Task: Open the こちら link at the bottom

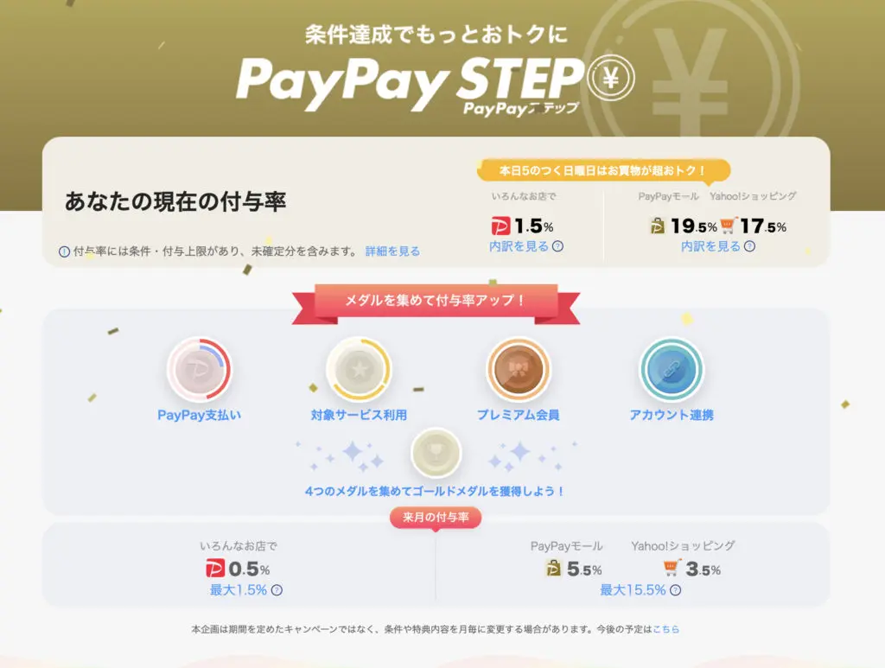Action: [x=666, y=629]
